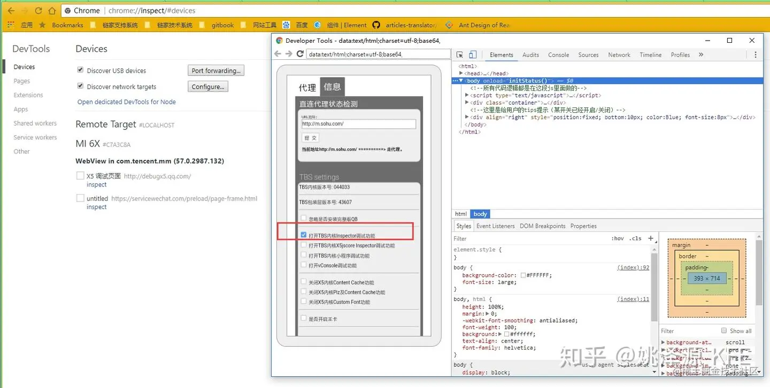The image size is (770, 388).
Task: Expand background-attachment computed property
Action: [664, 342]
